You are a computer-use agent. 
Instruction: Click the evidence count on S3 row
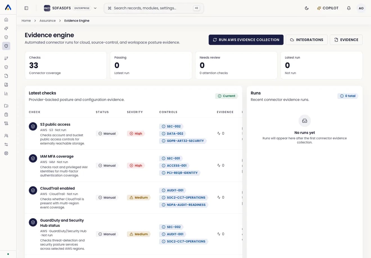pyautogui.click(x=221, y=134)
